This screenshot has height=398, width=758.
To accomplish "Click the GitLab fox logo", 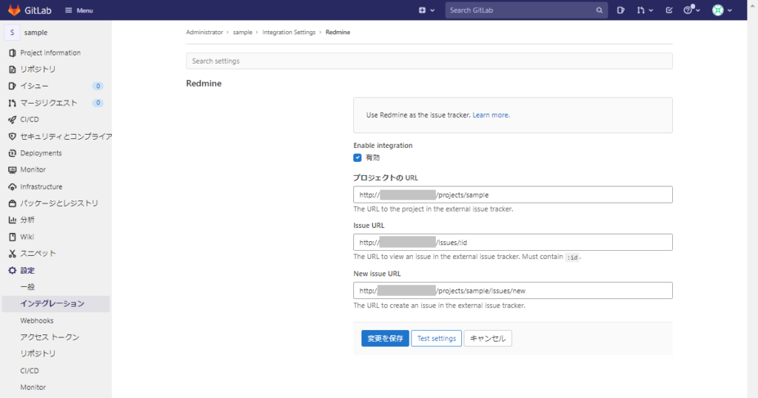I will pyautogui.click(x=14, y=10).
